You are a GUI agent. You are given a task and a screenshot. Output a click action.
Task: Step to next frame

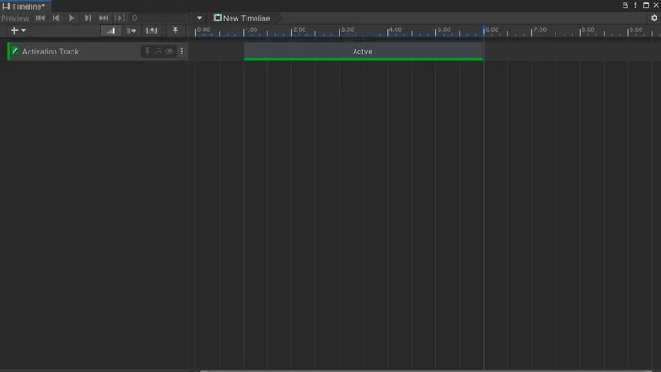coord(88,18)
